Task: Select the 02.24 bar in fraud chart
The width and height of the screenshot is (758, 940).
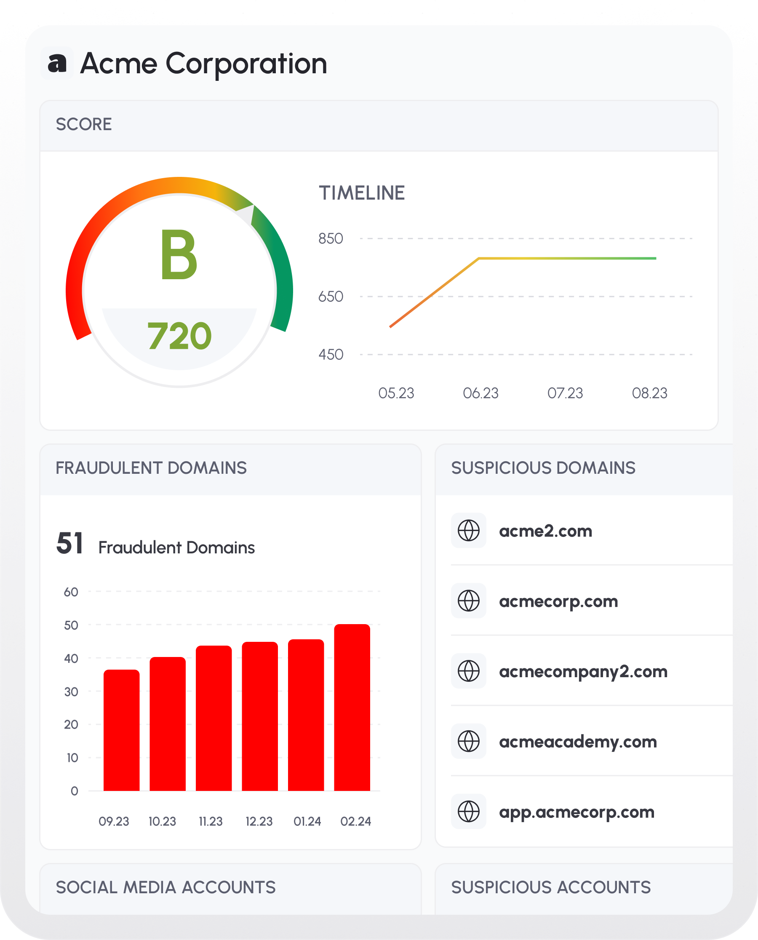Action: point(352,707)
